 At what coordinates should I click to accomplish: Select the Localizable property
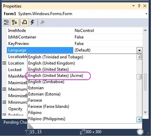[x=18, y=57]
